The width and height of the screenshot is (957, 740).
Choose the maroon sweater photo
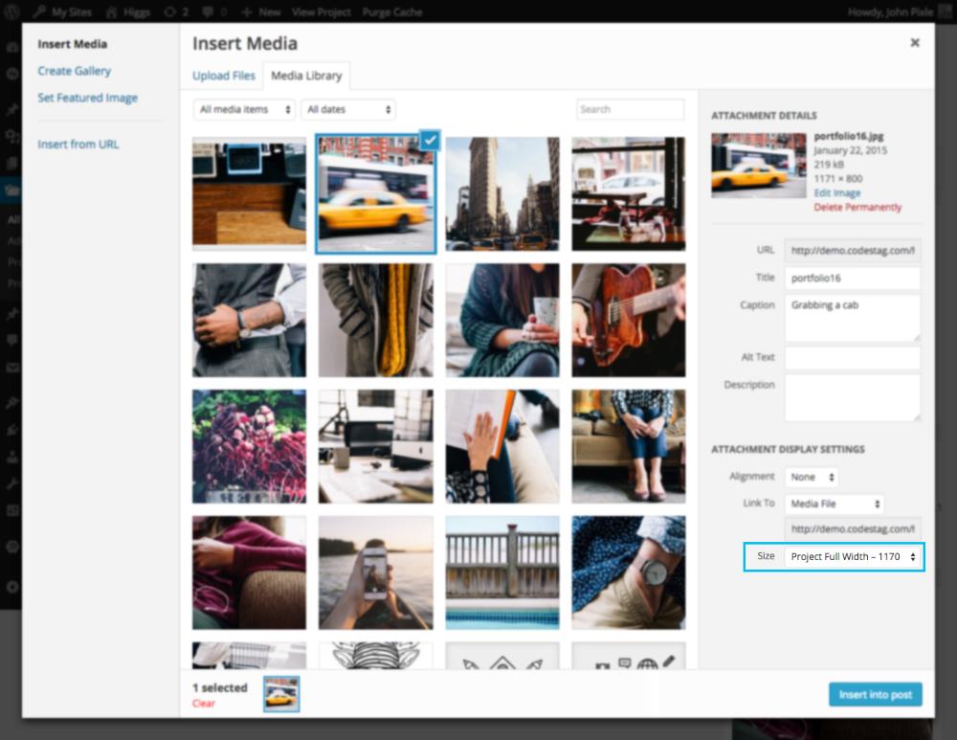pyautogui.click(x=249, y=572)
